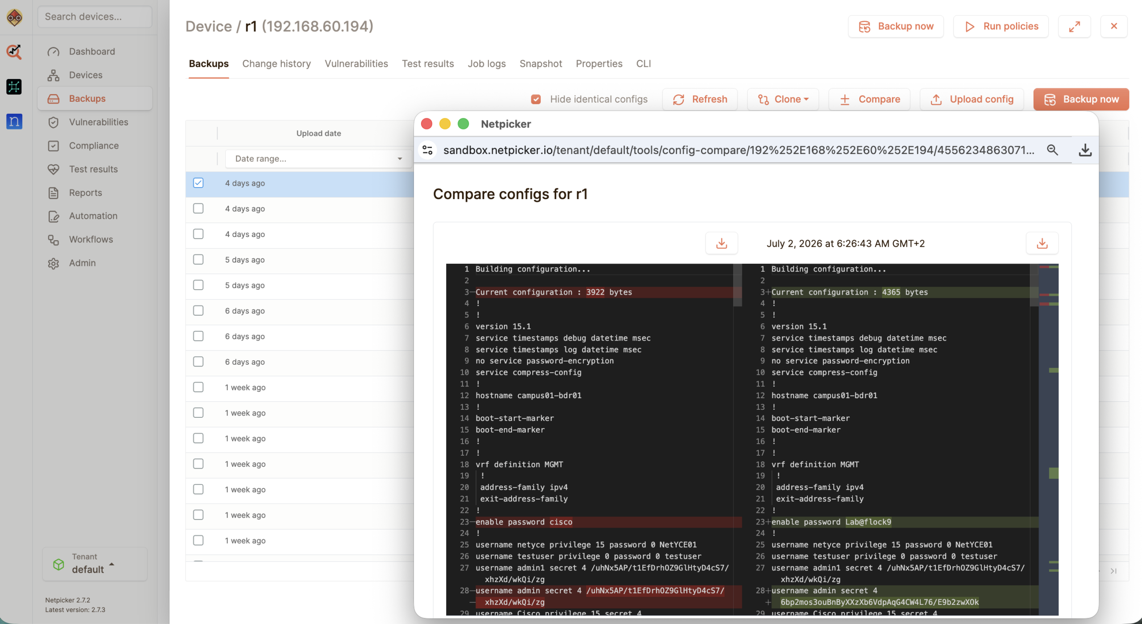The width and height of the screenshot is (1142, 624).
Task: Click the popup address bar URL
Action: (x=738, y=150)
